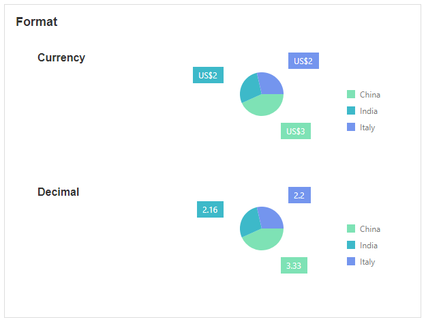This screenshot has width=426, height=324.
Task: Click Italy legend swatch in Currency chart
Action: pyautogui.click(x=351, y=128)
